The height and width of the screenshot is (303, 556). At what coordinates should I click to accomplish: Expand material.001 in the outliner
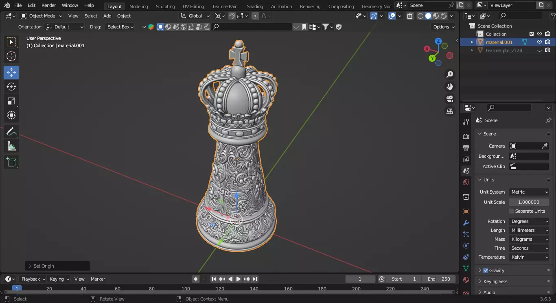tap(472, 42)
